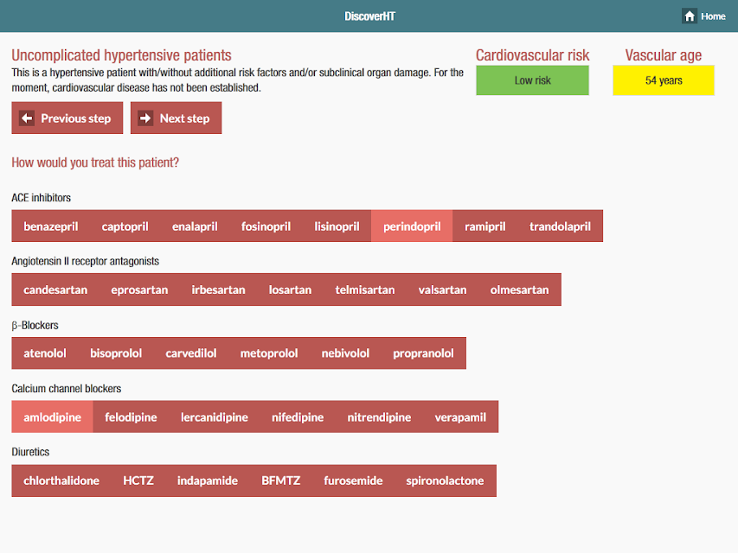Go to Next step button
738x553 pixels.
176,118
